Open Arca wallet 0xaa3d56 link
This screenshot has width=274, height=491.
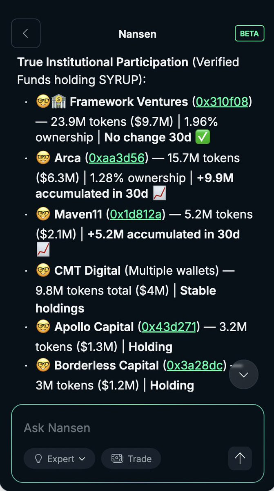(116, 158)
